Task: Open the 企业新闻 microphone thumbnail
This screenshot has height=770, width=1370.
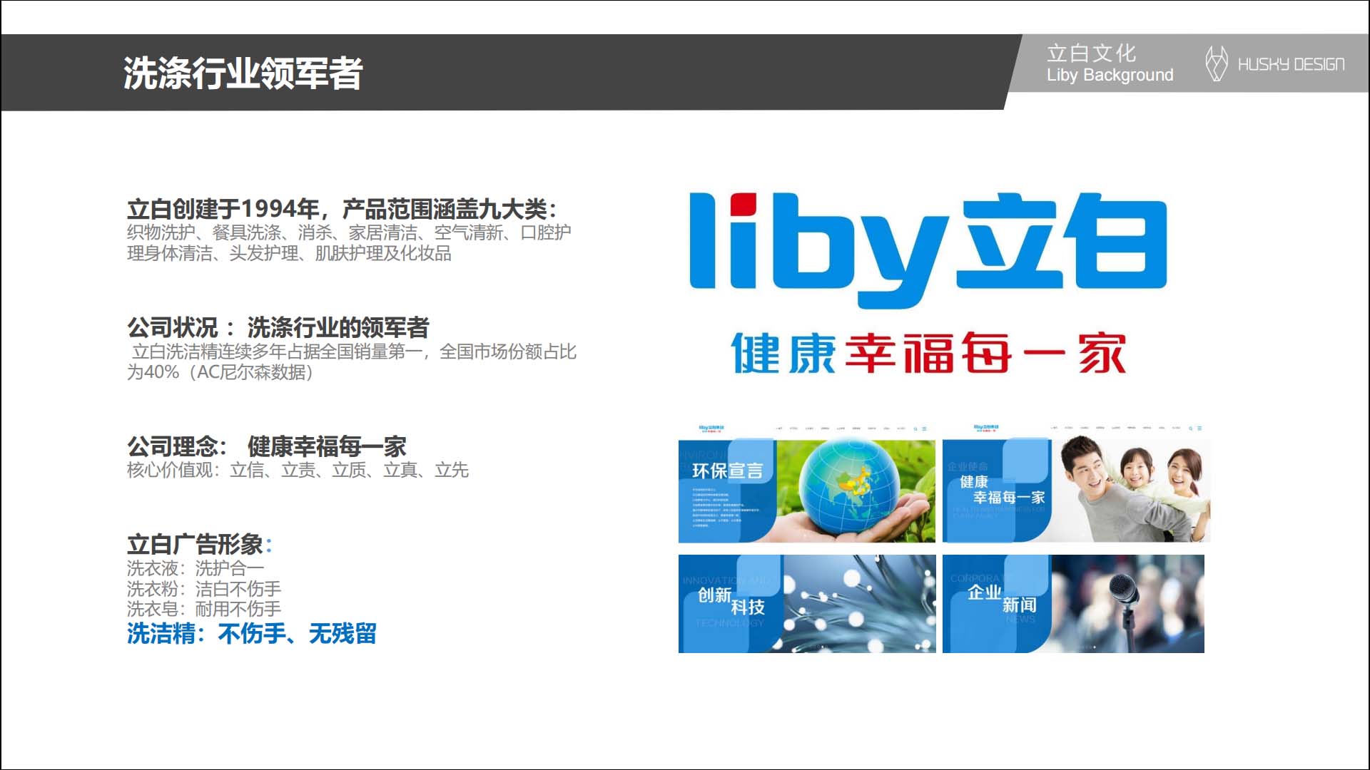Action: [x=1073, y=604]
